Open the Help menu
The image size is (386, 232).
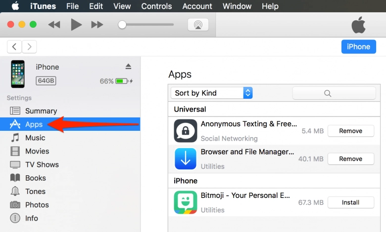(270, 6)
